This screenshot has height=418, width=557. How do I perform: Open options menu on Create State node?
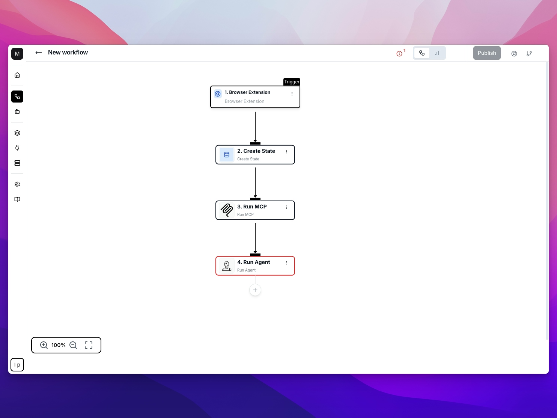(x=287, y=152)
